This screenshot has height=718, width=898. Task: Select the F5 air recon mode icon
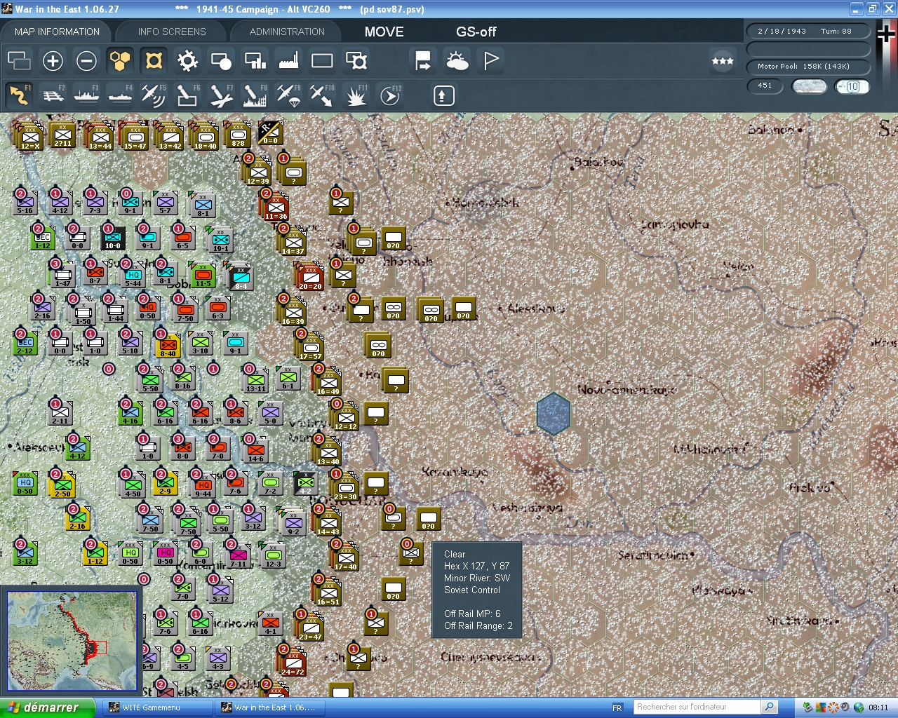[x=154, y=95]
